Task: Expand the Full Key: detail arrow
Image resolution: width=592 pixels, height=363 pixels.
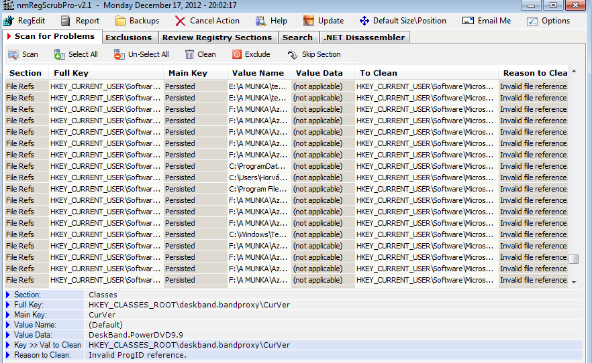Action: [x=7, y=305]
